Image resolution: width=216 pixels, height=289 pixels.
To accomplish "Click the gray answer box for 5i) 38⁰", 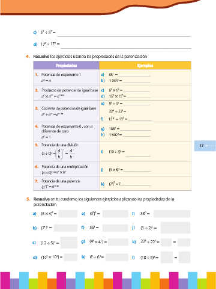I will (x=172, y=214).
